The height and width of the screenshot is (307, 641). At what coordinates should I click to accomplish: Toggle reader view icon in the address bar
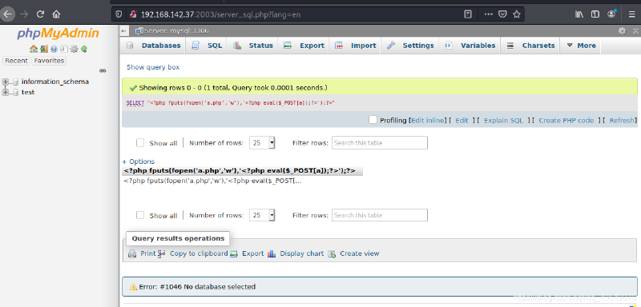point(468,14)
